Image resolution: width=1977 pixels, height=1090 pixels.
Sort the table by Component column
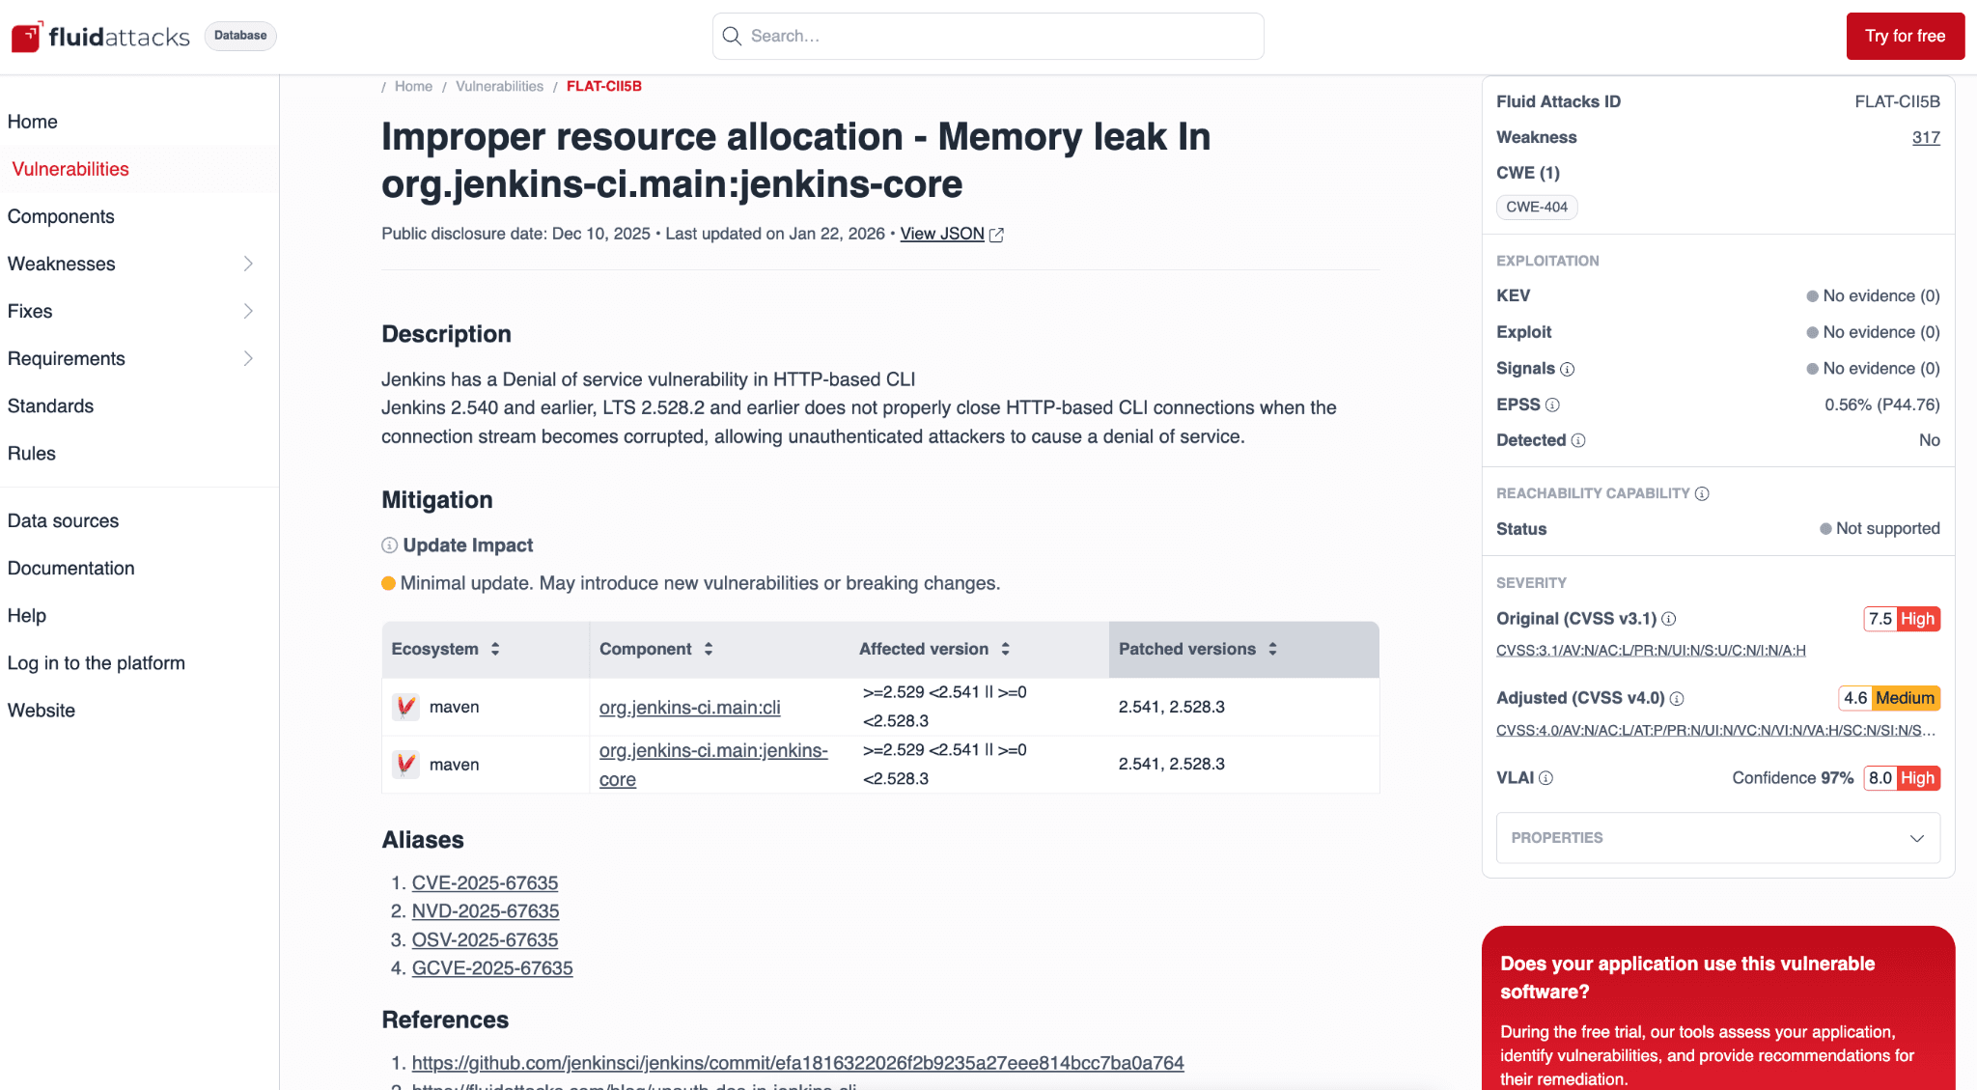[709, 649]
